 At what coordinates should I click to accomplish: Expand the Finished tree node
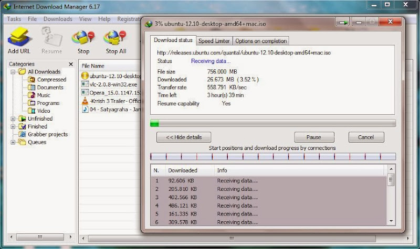click(x=13, y=126)
